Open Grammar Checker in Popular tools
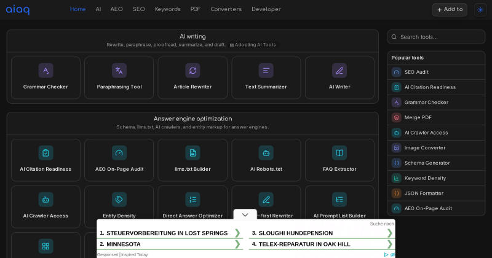The width and height of the screenshot is (492, 258). point(436,103)
